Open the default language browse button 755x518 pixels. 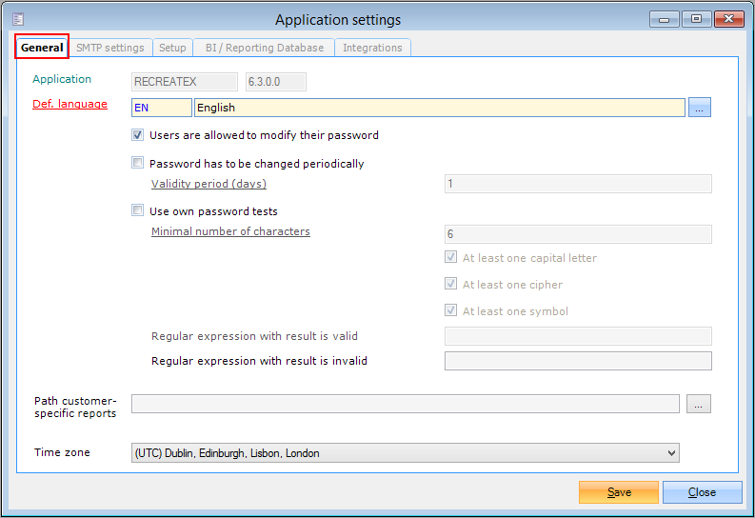pyautogui.click(x=700, y=108)
